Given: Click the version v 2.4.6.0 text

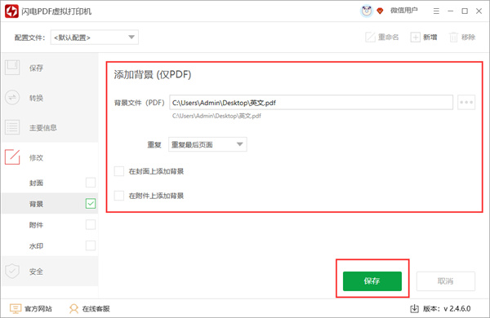Looking at the screenshot, I should [457, 309].
